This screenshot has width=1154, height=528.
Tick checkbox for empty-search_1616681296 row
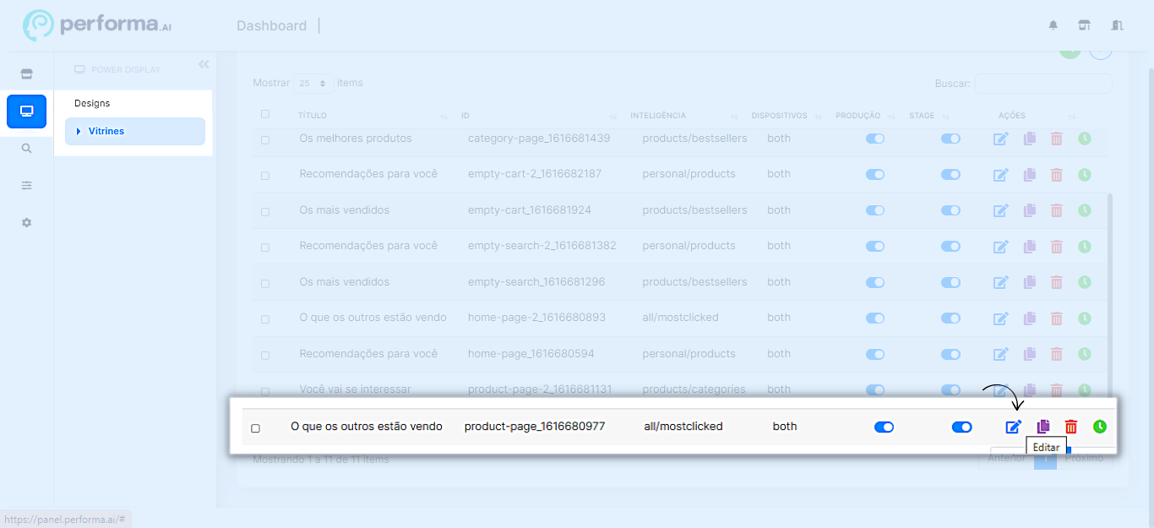tap(264, 284)
